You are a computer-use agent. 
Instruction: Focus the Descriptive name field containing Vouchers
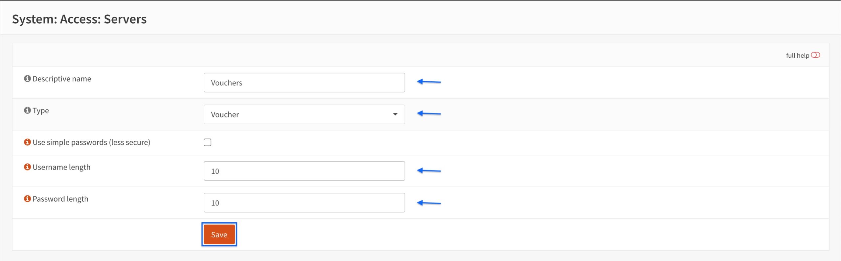click(304, 83)
